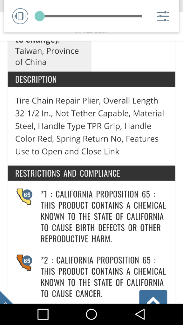Click the yellow California Prop 65 icon

[24, 196]
